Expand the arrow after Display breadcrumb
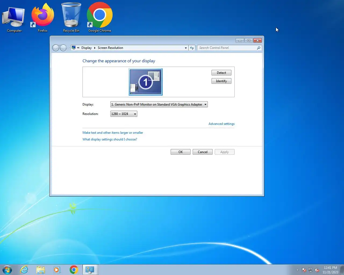 point(95,48)
